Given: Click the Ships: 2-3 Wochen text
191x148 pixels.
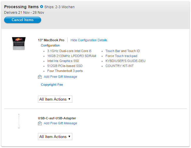Looking at the screenshot, I should (x=59, y=7).
